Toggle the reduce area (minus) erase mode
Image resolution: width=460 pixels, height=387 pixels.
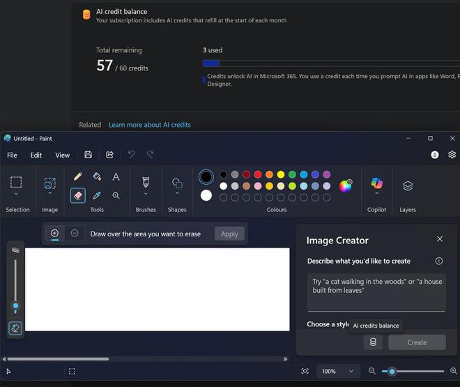click(x=75, y=234)
